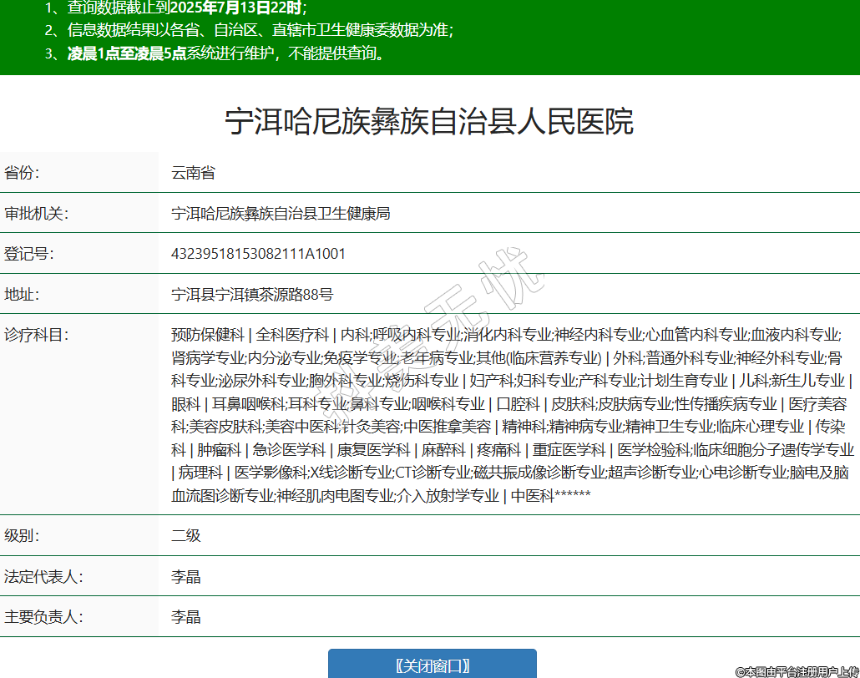Click the 地址 row label

[x=23, y=294]
